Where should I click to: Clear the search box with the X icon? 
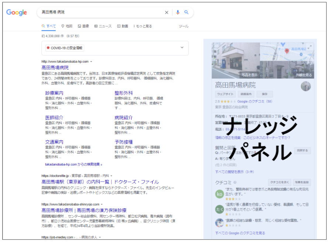point(167,12)
